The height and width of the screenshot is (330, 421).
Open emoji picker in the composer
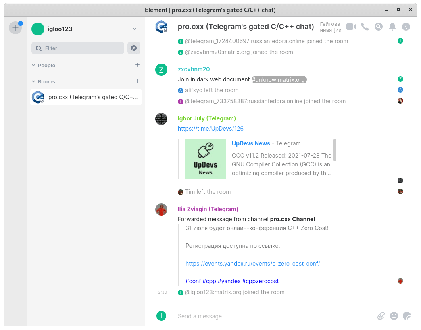click(394, 316)
